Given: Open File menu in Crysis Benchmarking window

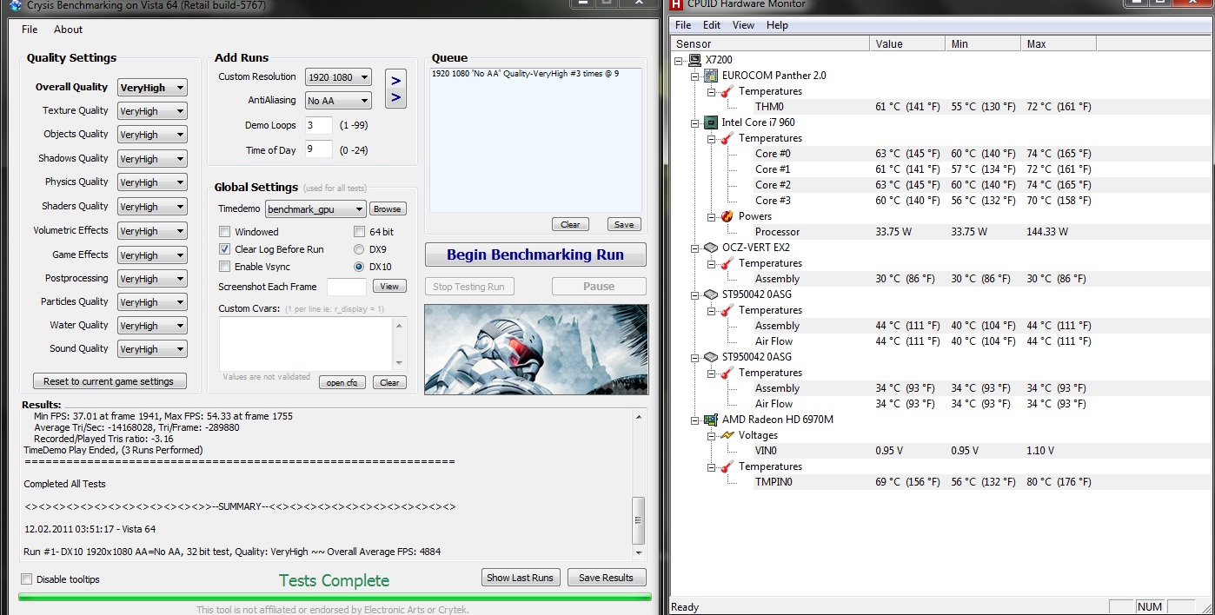Looking at the screenshot, I should tap(30, 30).
